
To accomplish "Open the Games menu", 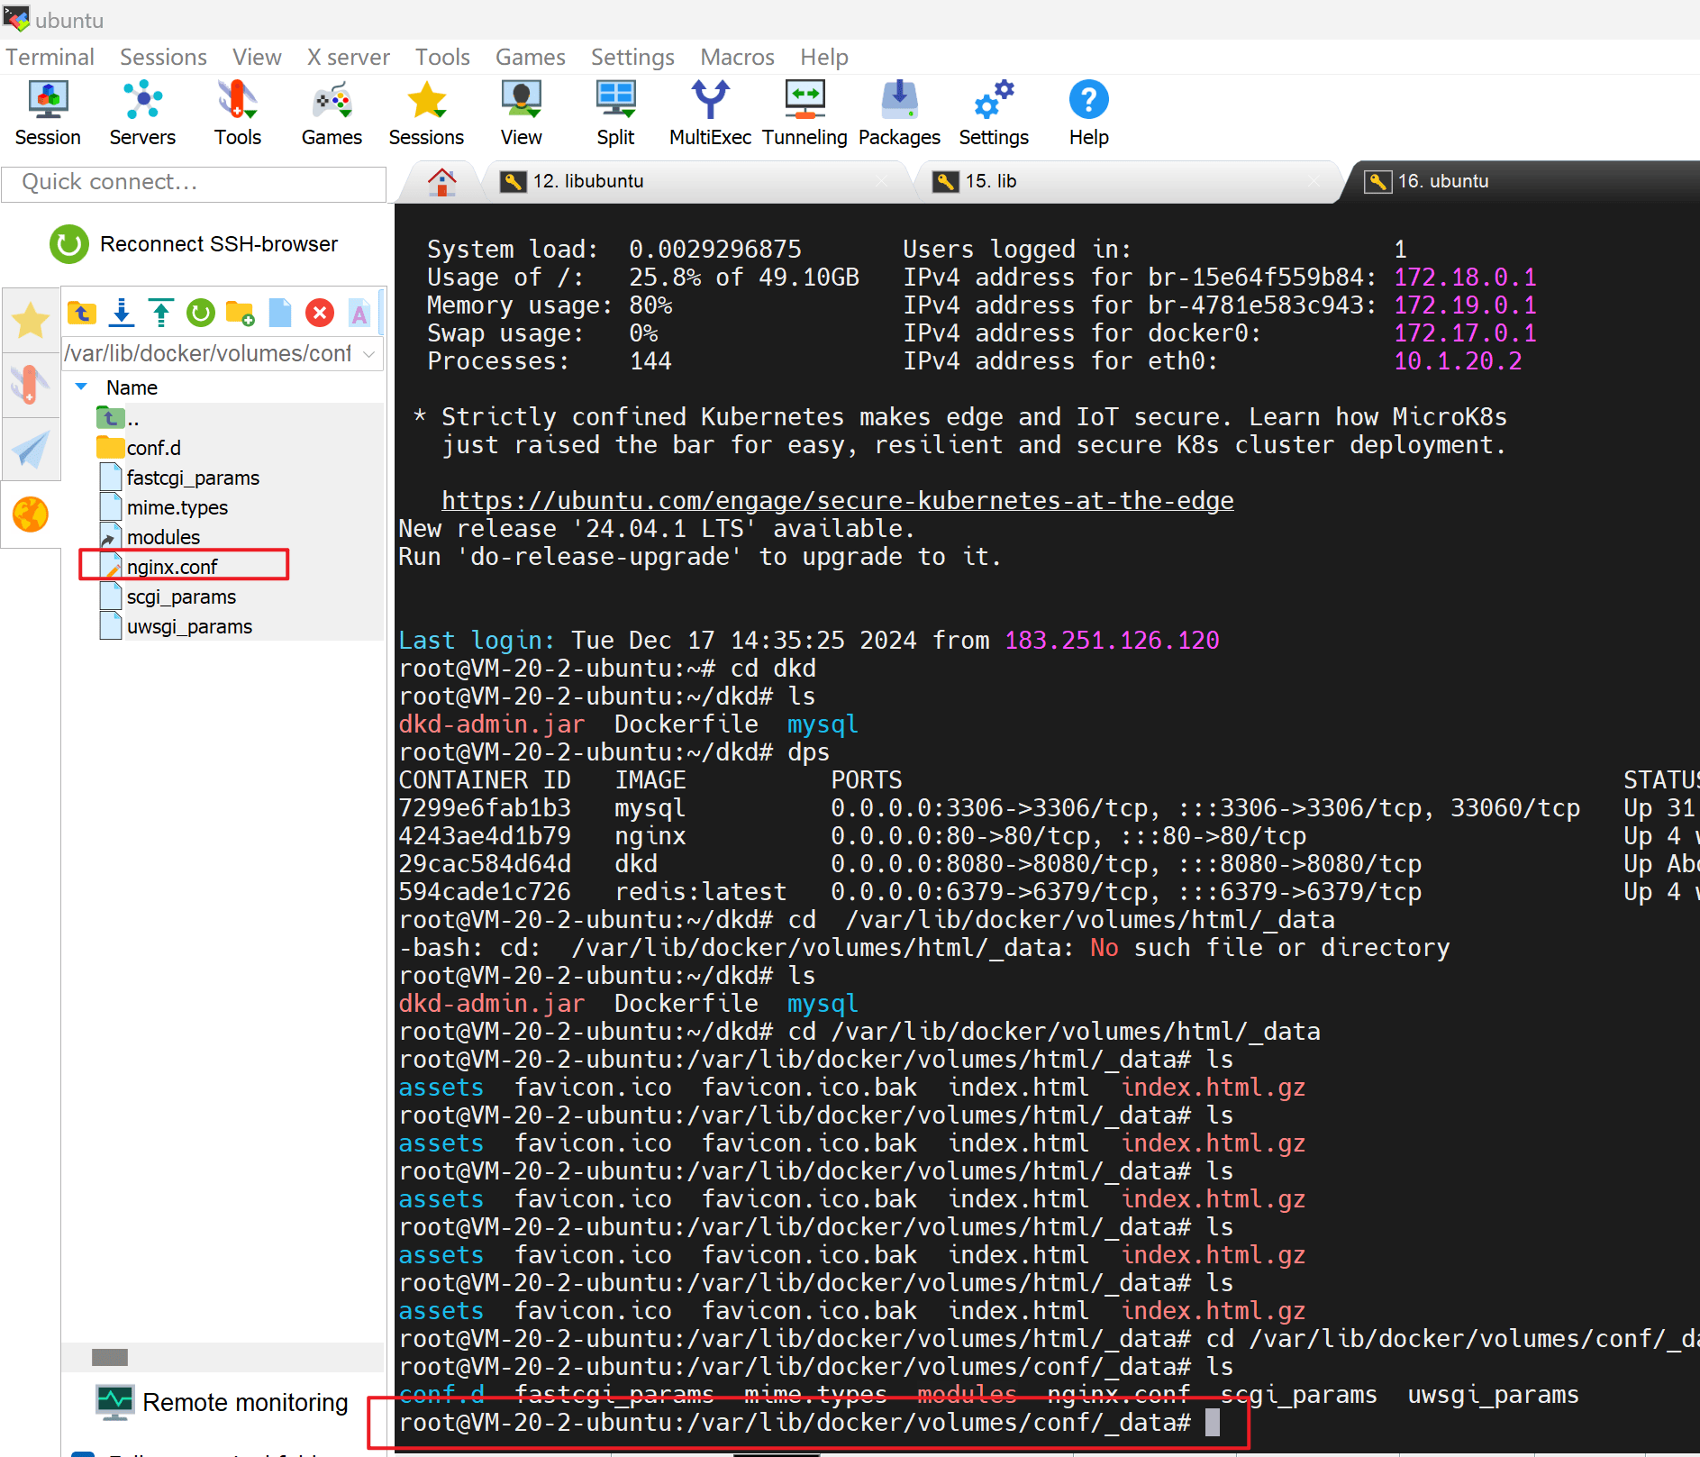I will point(530,57).
